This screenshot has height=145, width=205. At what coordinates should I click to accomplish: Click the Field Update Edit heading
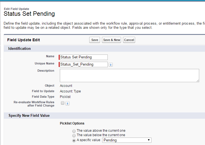(24, 40)
